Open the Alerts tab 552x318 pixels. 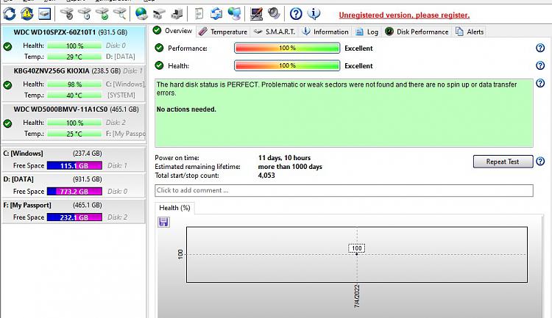coord(470,32)
